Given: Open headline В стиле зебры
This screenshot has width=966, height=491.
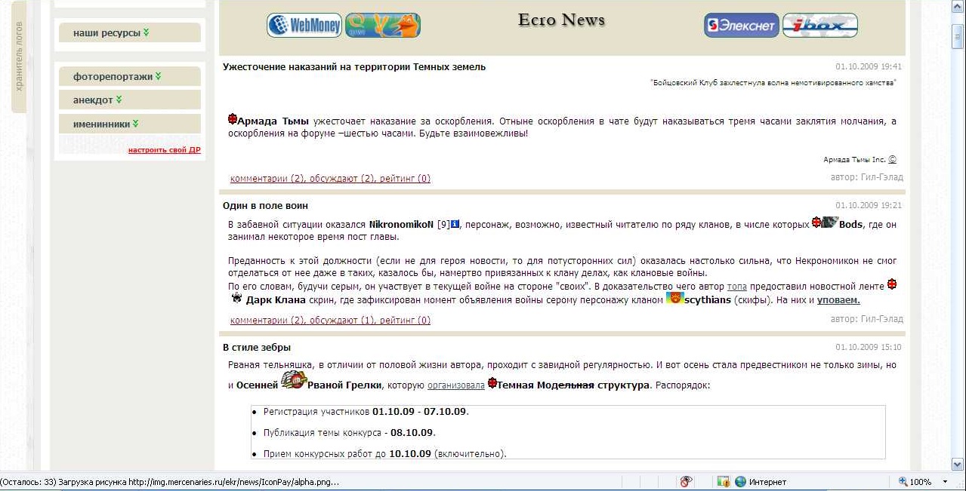Looking at the screenshot, I should [257, 348].
